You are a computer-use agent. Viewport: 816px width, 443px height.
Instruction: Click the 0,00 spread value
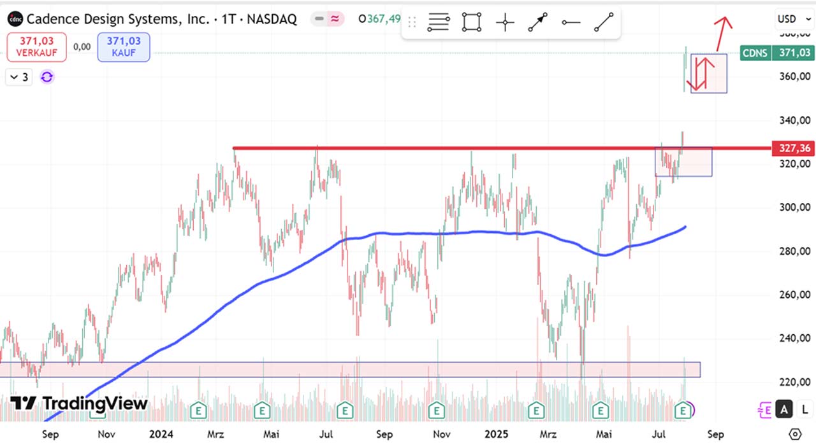(x=82, y=46)
